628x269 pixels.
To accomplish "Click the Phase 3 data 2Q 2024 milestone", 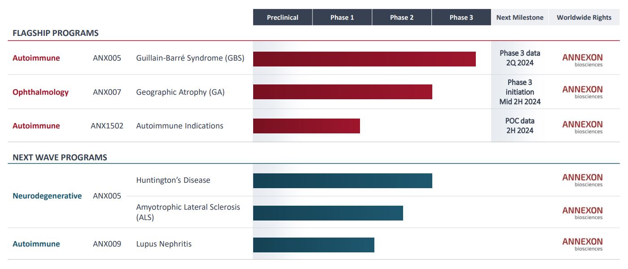I will 520,58.
